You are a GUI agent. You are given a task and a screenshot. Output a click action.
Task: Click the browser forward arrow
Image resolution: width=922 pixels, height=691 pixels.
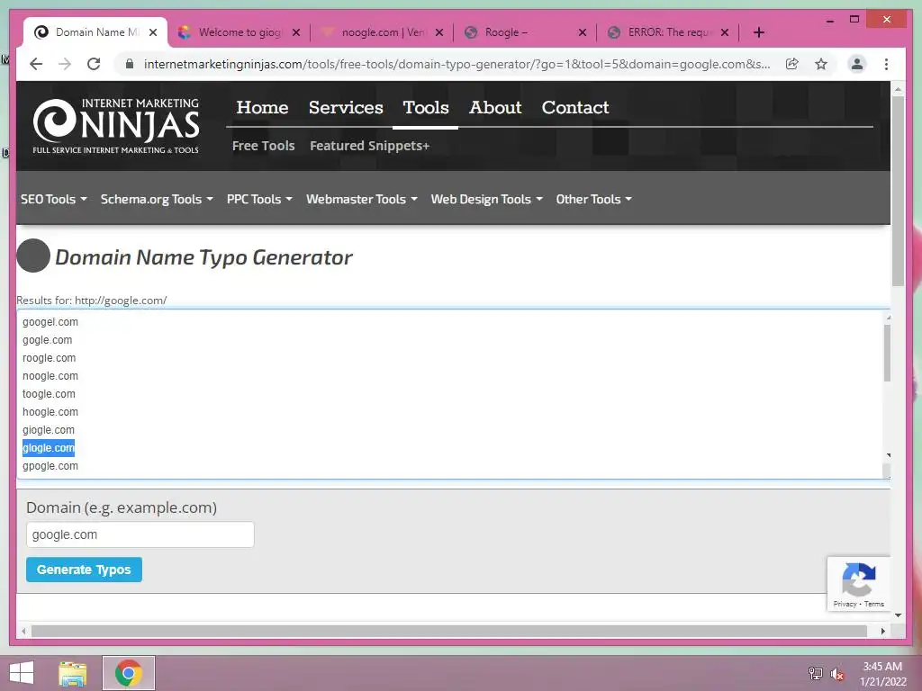pyautogui.click(x=65, y=64)
